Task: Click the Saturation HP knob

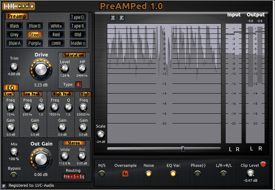Action: tap(82, 68)
